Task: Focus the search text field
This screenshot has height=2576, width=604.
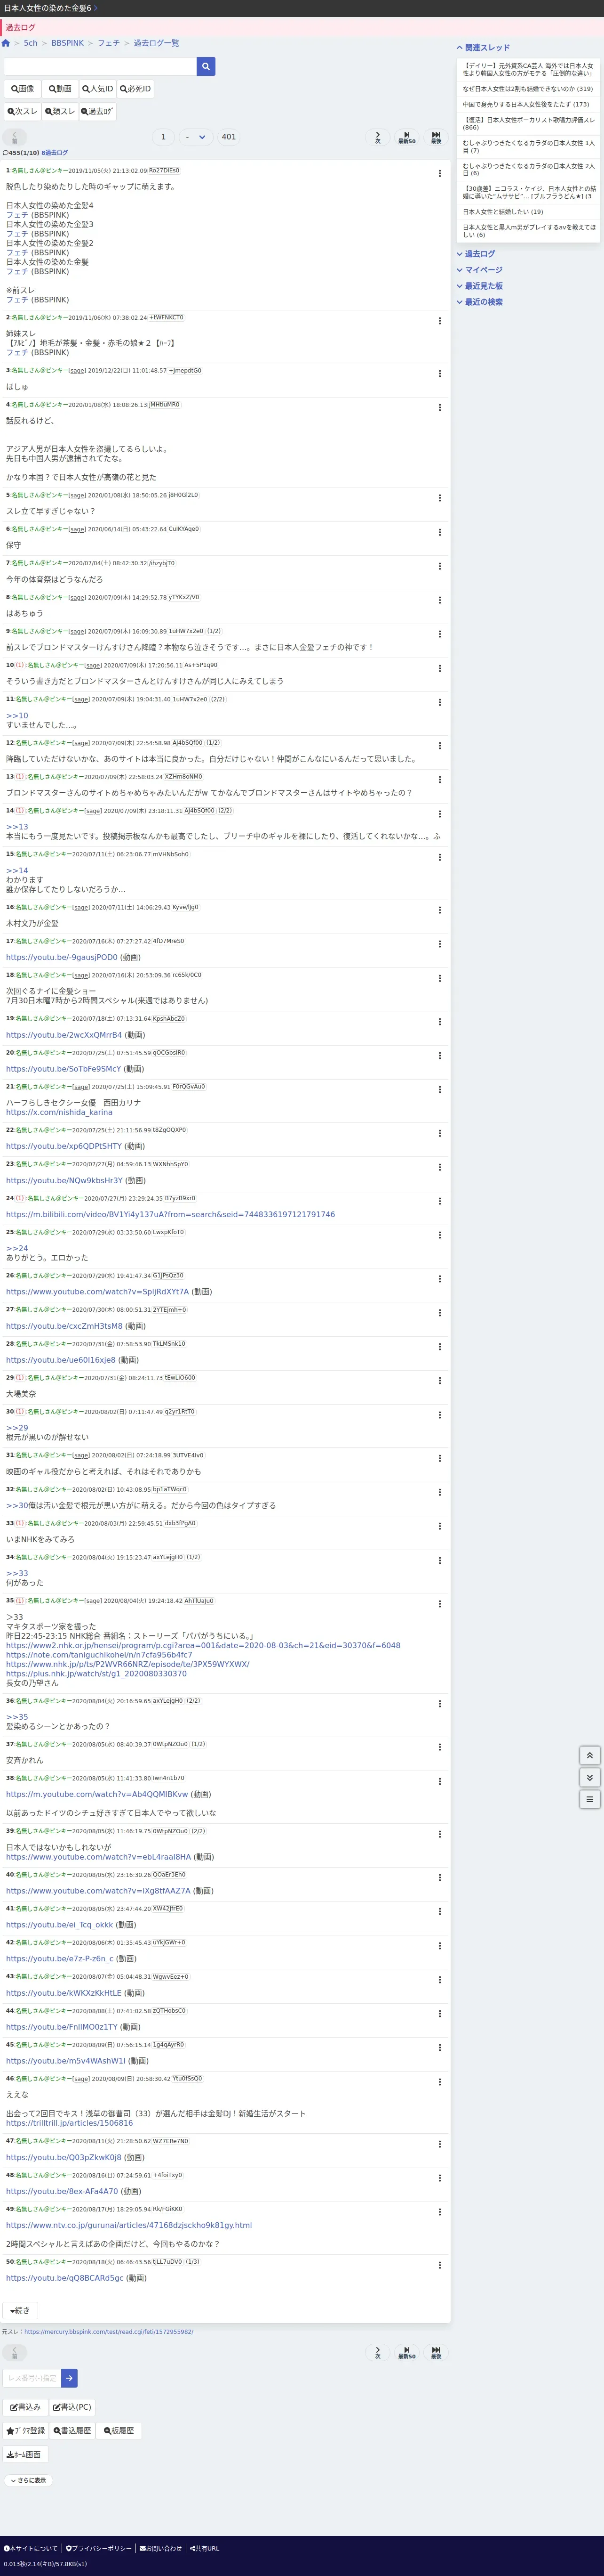Action: 100,66
